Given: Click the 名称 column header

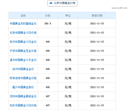Looking at the screenshot, I should click(x=23, y=16).
